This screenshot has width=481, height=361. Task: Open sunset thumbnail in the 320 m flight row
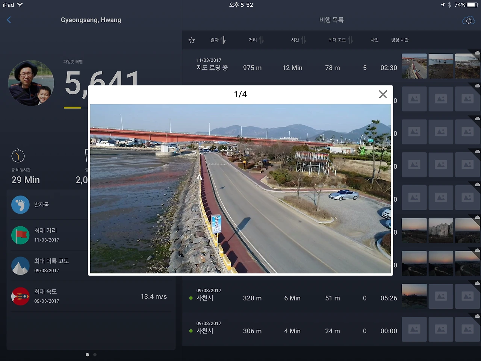coord(414,296)
